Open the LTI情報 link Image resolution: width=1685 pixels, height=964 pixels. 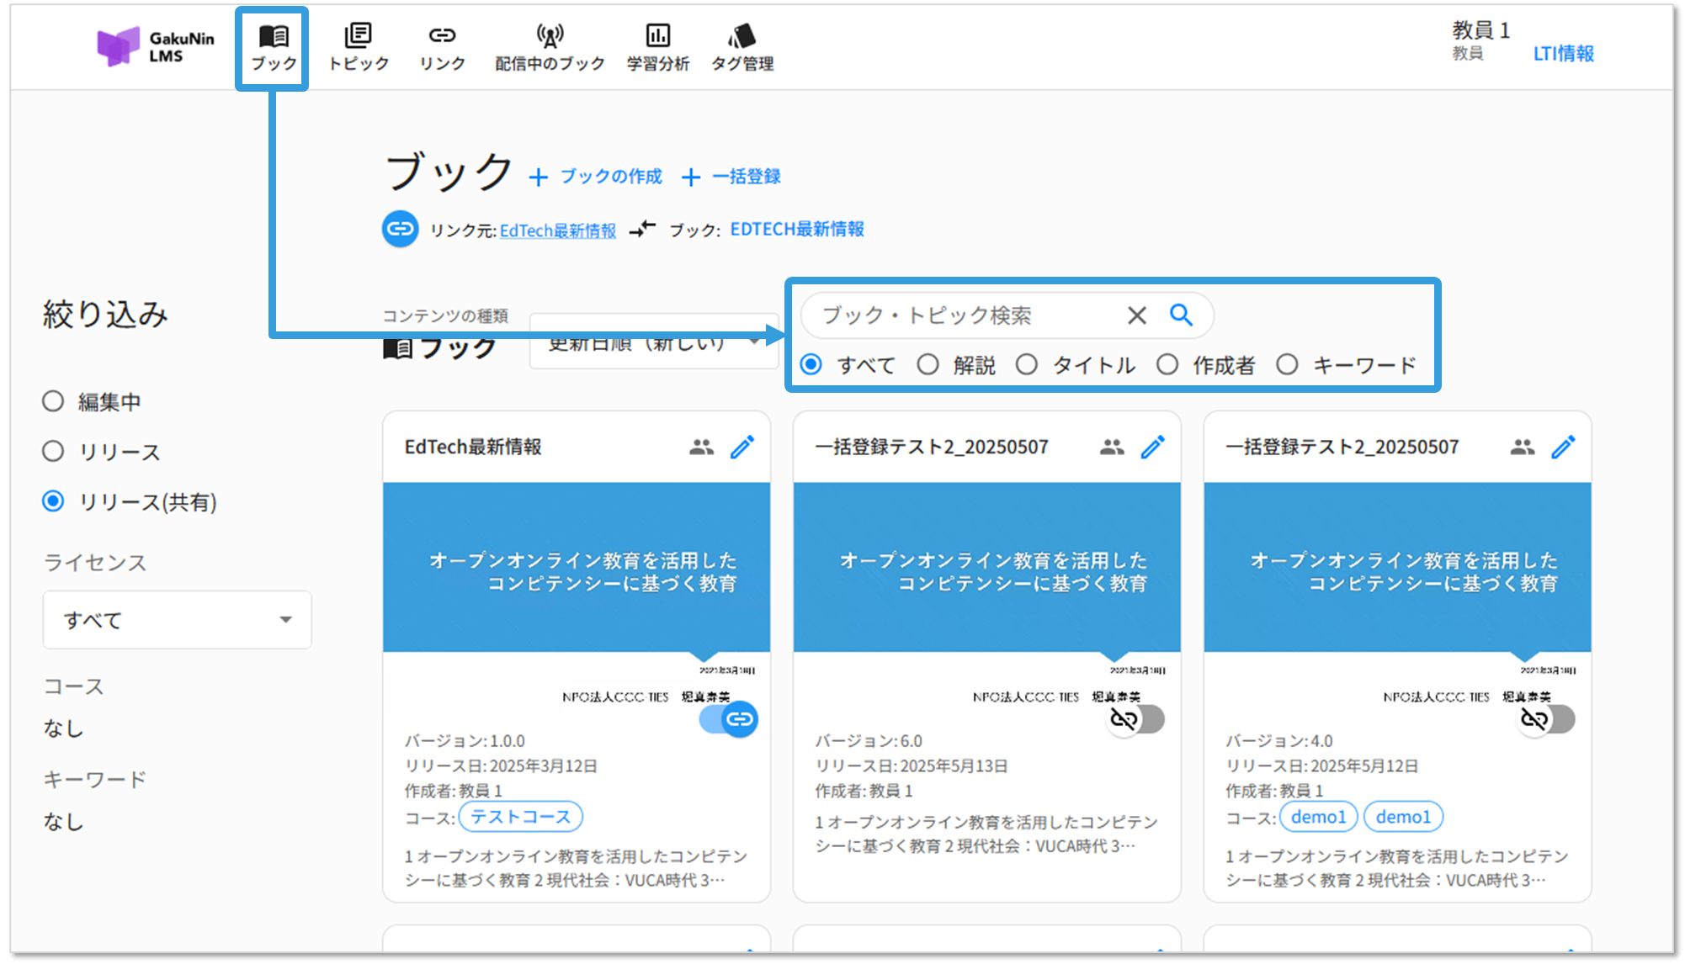pos(1563,54)
